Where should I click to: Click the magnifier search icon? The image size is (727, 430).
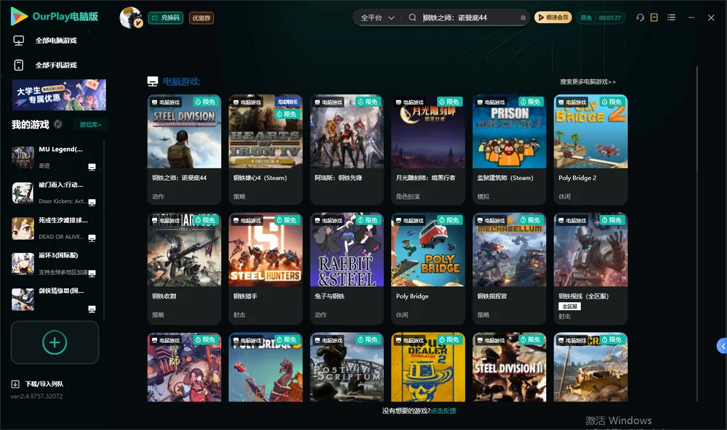[x=412, y=17]
